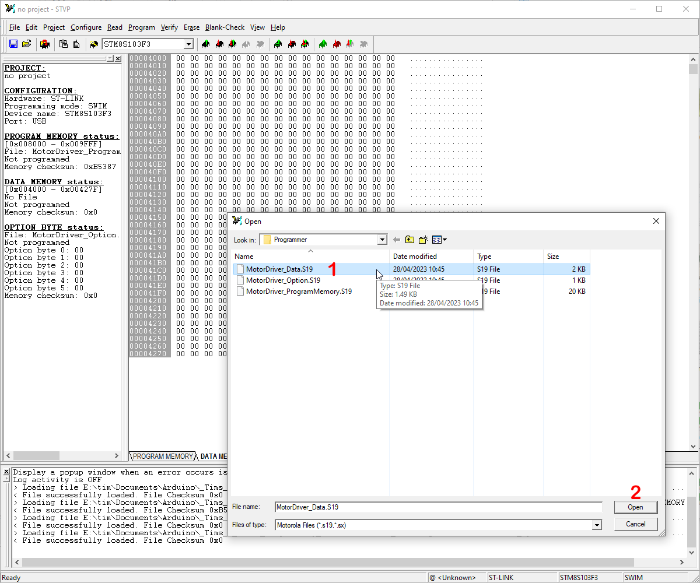Expand the Files of type dropdown

[597, 525]
